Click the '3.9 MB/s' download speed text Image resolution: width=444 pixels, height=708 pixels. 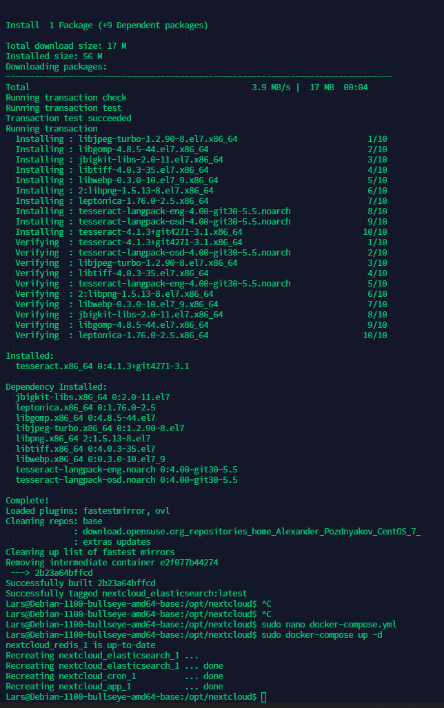(271, 87)
